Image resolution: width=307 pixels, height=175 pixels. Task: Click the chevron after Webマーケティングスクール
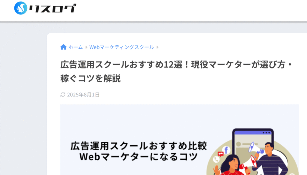(x=157, y=47)
